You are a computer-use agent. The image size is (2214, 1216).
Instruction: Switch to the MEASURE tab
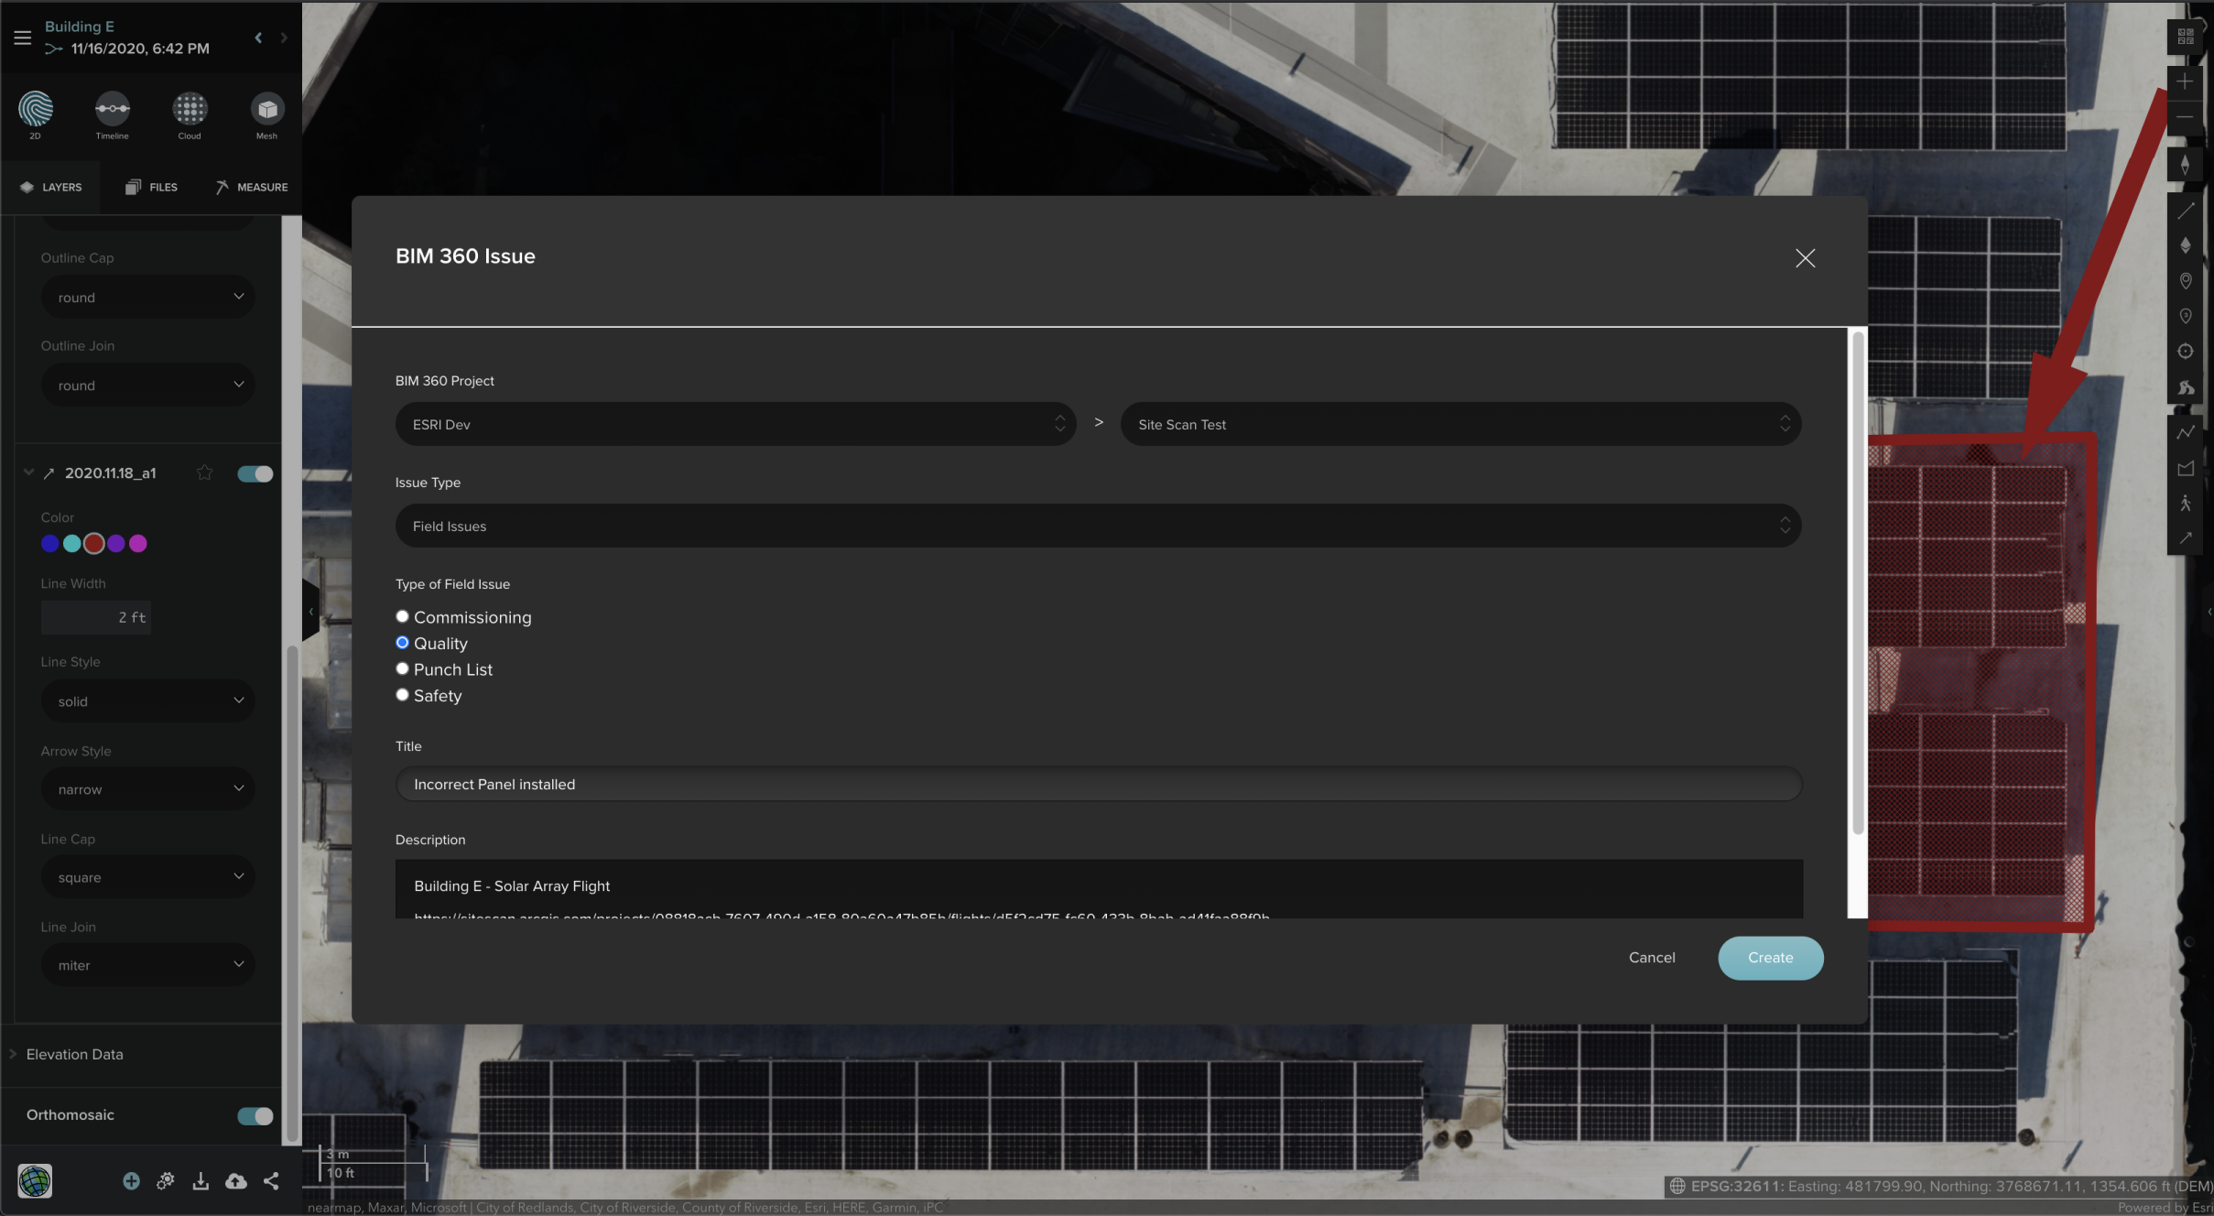point(252,187)
